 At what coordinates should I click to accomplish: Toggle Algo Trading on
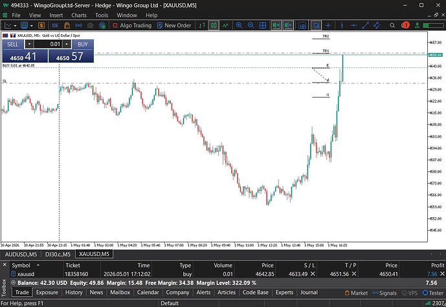coord(132,26)
